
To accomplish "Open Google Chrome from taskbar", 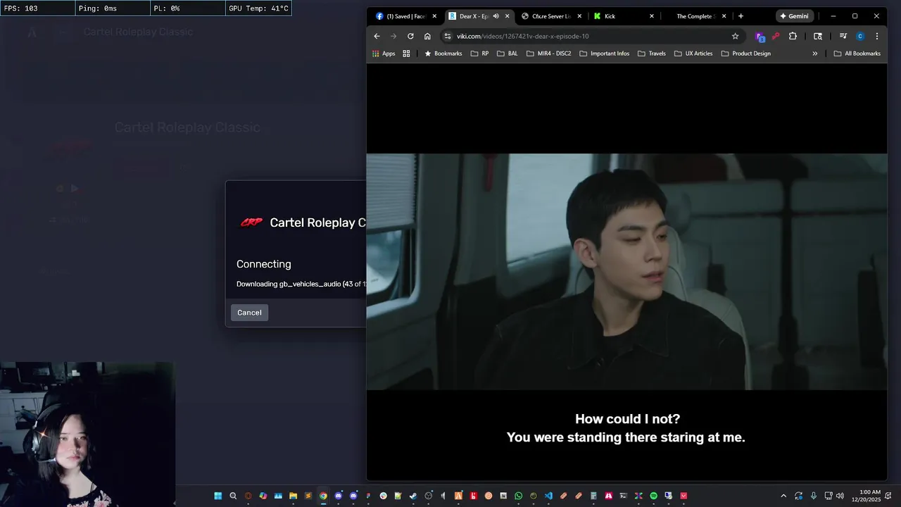I will (x=323, y=496).
